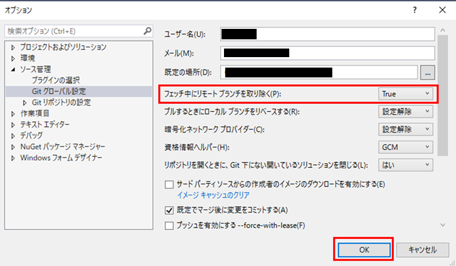The width and height of the screenshot is (456, 266).
Task: Collapse the ソース管理 tree node
Action: pyautogui.click(x=13, y=69)
